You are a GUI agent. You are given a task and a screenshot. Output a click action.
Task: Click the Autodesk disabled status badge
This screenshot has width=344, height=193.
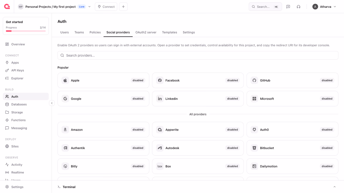pyautogui.click(x=232, y=148)
